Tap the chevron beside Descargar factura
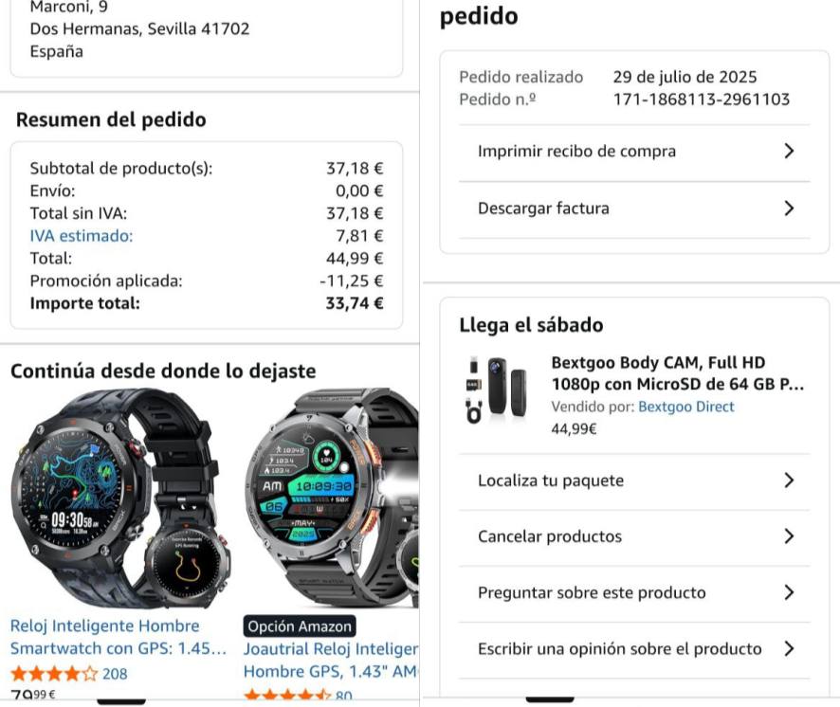The height and width of the screenshot is (707, 840). (x=789, y=208)
